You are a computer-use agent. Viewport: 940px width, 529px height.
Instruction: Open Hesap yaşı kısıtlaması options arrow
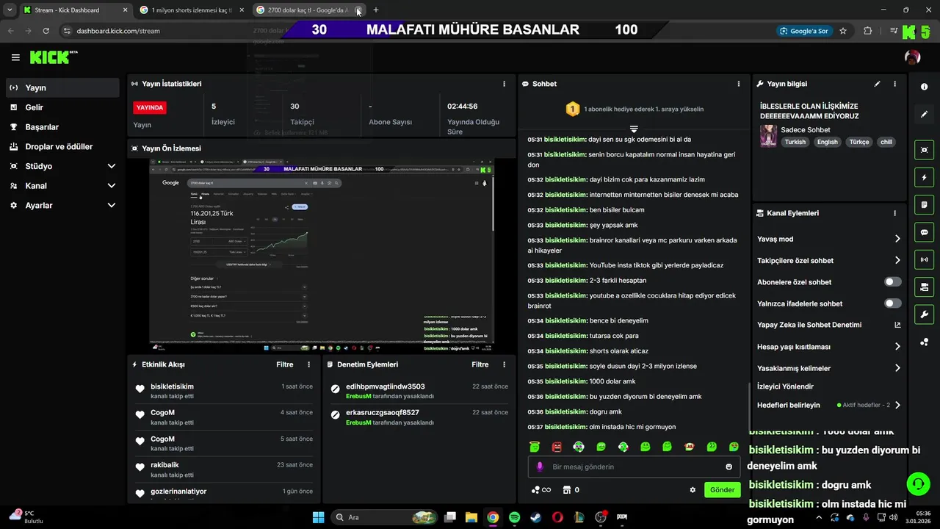point(897,347)
